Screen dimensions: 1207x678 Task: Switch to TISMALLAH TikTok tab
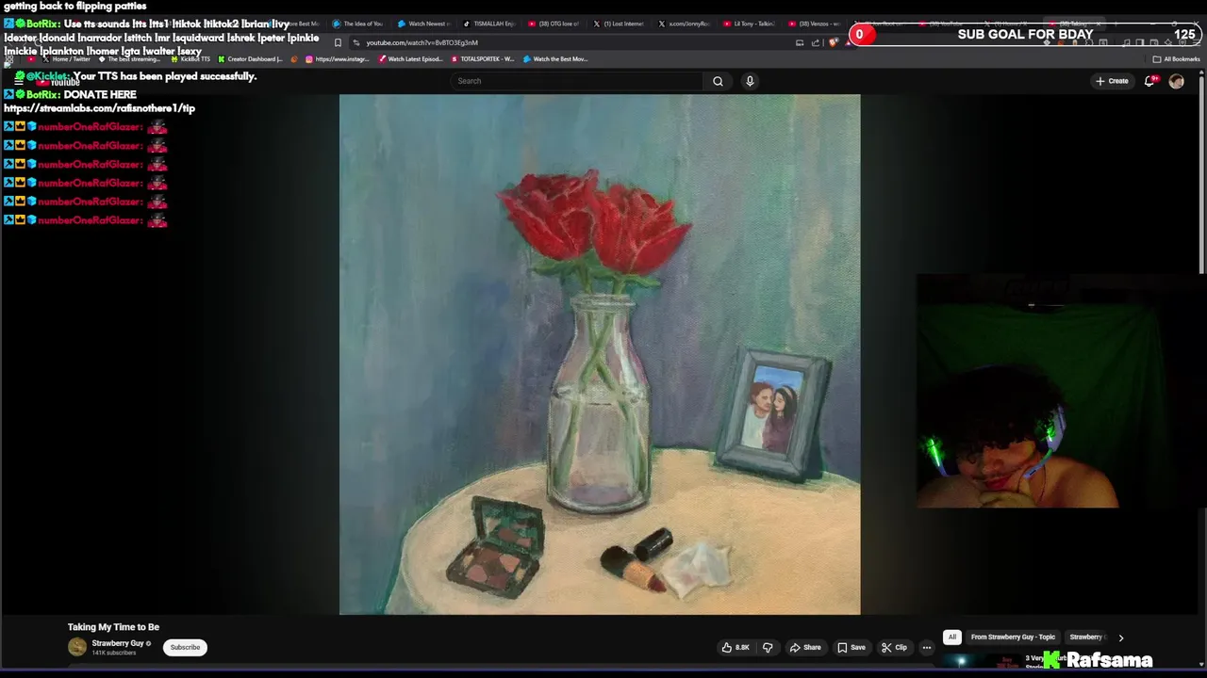coord(488,24)
